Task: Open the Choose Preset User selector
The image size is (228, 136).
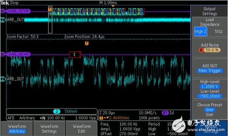Action: [x=210, y=110]
